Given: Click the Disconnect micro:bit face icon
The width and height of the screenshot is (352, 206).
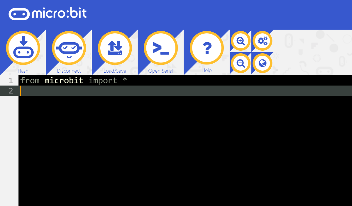Looking at the screenshot, I should 69,48.
